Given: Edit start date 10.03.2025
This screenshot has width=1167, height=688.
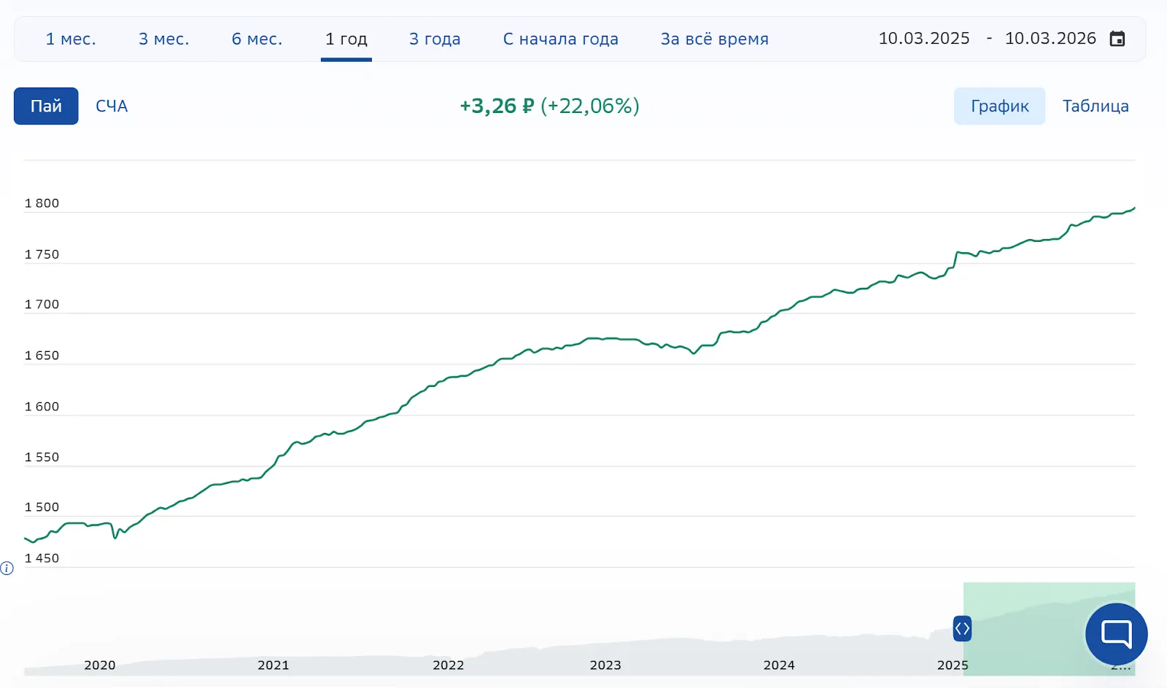Looking at the screenshot, I should click(924, 39).
